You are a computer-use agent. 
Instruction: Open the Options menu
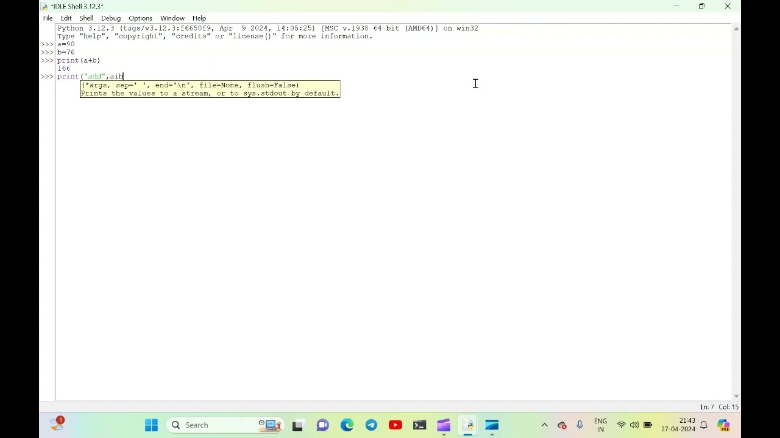point(140,18)
